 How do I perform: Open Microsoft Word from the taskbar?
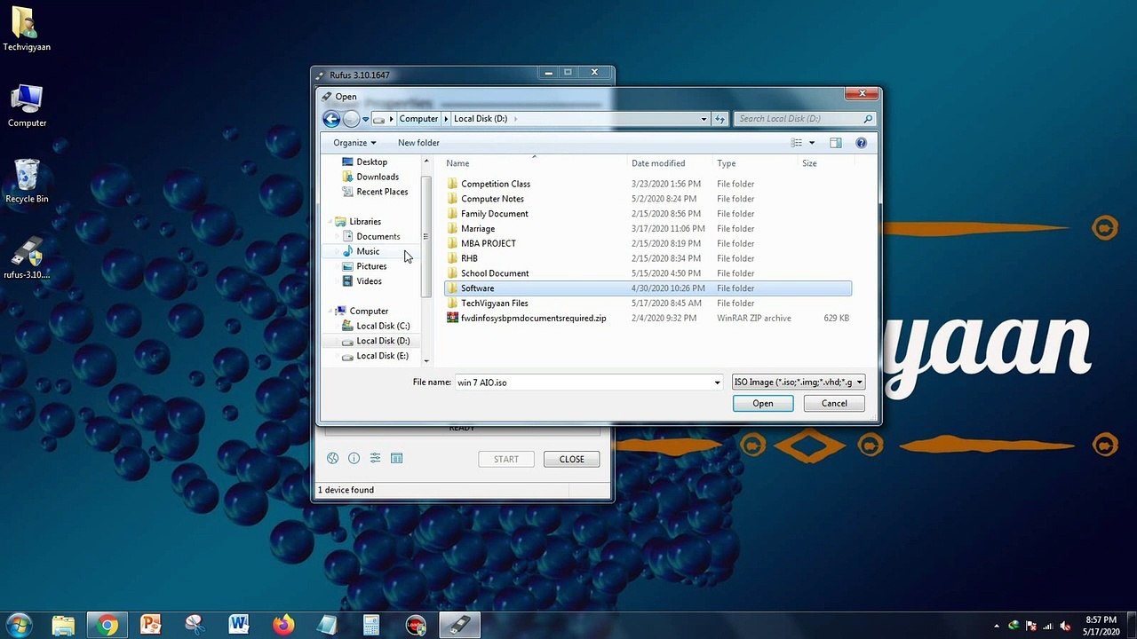[x=238, y=626]
